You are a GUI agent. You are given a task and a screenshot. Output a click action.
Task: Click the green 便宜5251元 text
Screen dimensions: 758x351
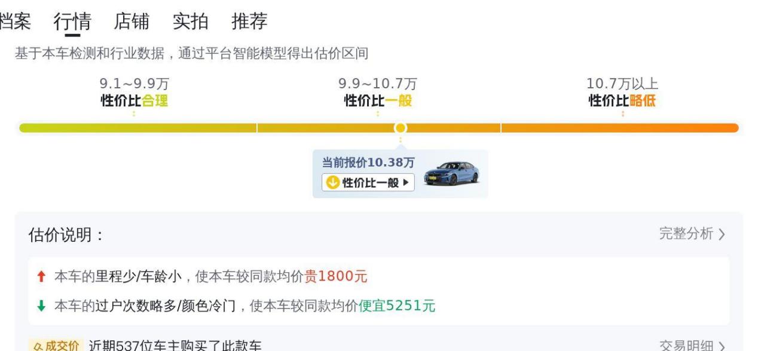[x=397, y=306]
